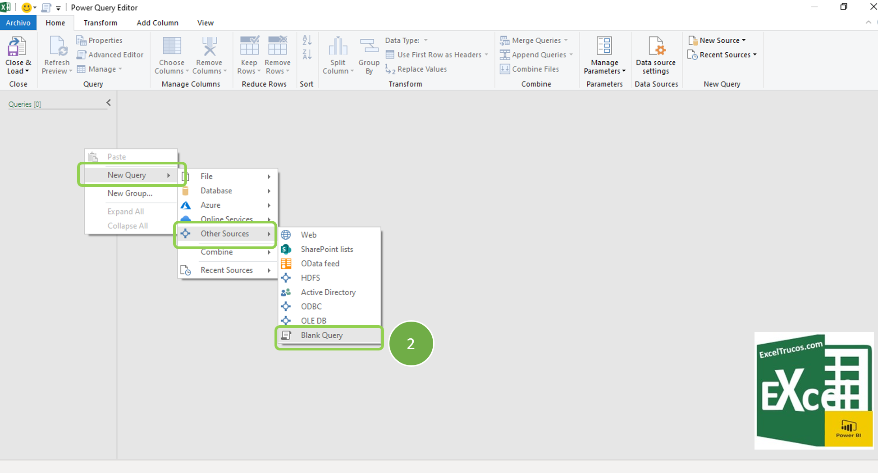Viewport: 878px width, 473px height.
Task: Click the Group By icon
Action: tap(369, 47)
